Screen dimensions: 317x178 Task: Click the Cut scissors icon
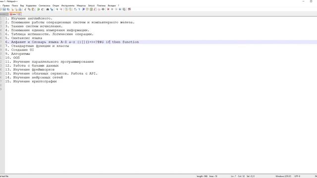point(25,9)
